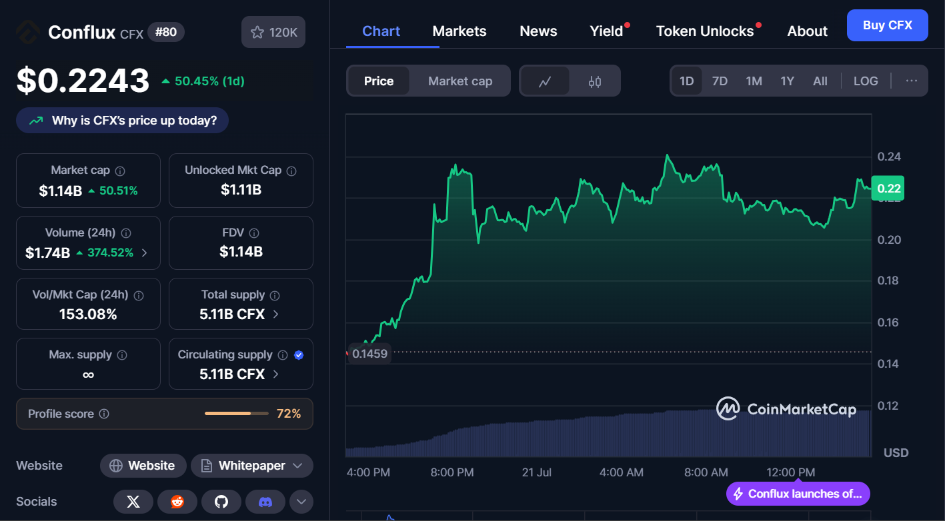
Task: Open X (Twitter) social link
Action: coord(133,502)
